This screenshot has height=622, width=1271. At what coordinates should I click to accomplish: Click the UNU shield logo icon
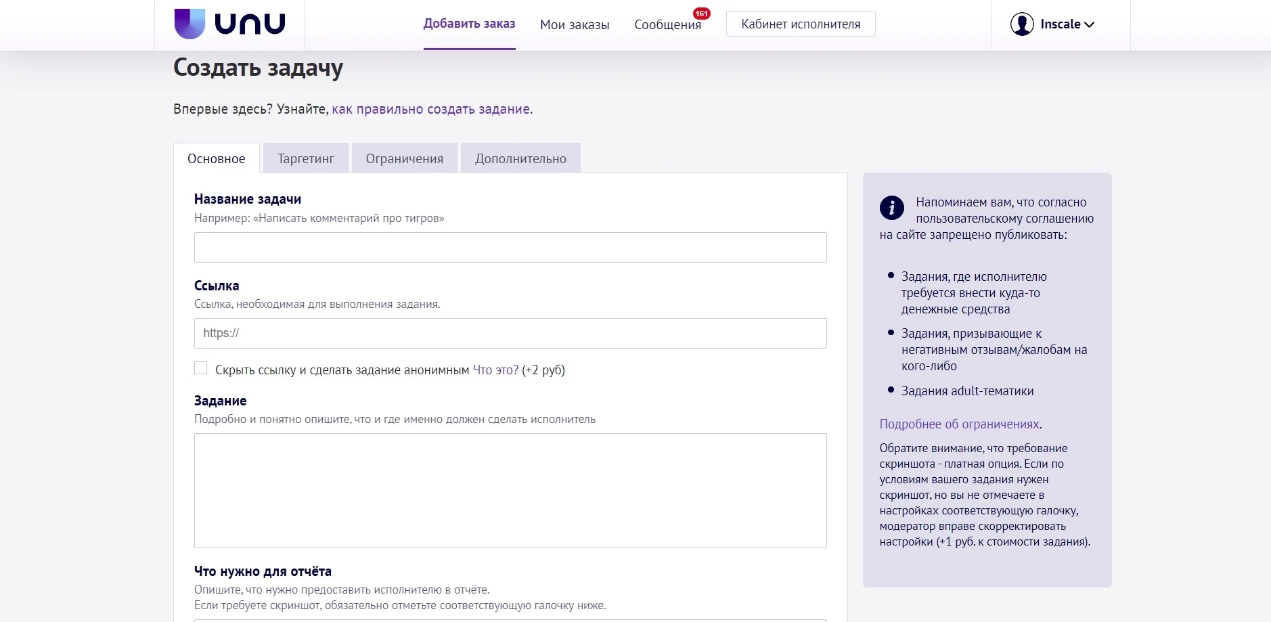point(189,24)
